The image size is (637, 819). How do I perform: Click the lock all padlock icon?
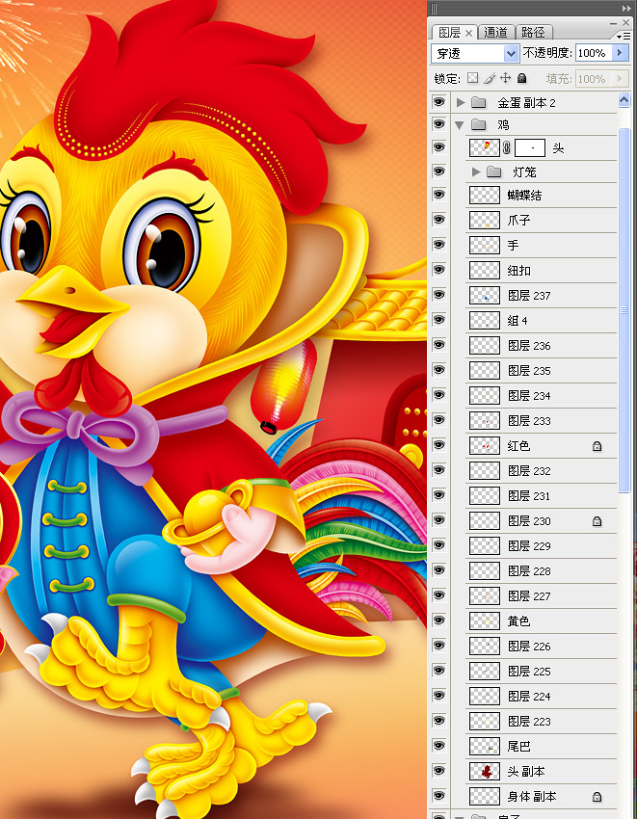coord(521,78)
